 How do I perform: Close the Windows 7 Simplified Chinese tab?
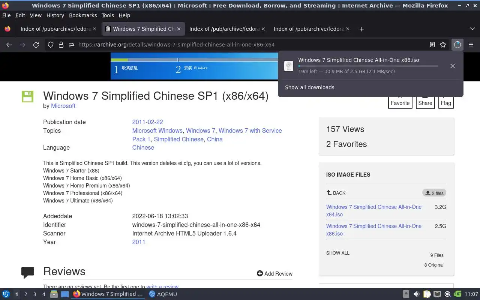pyautogui.click(x=179, y=29)
